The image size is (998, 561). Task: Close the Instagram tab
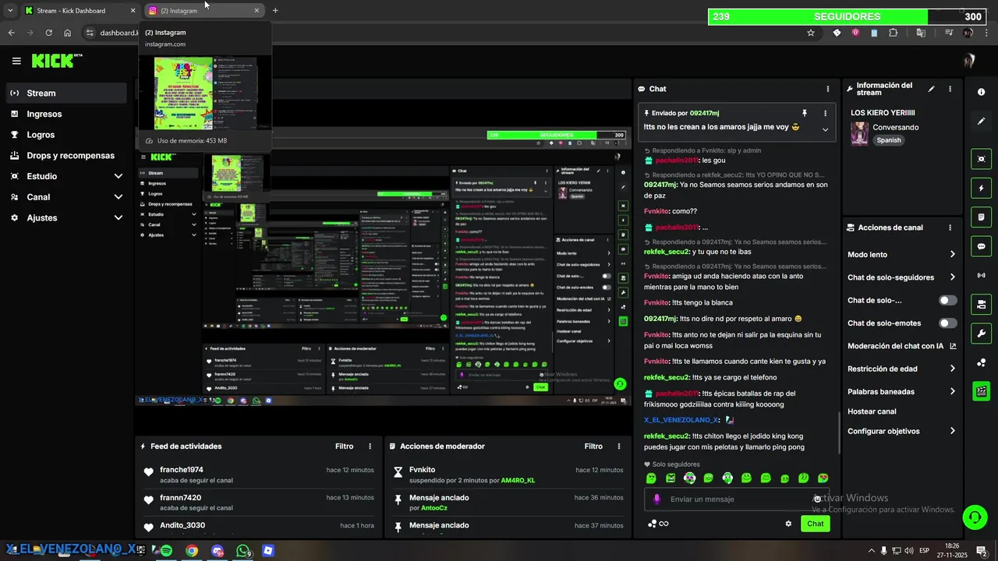257,11
